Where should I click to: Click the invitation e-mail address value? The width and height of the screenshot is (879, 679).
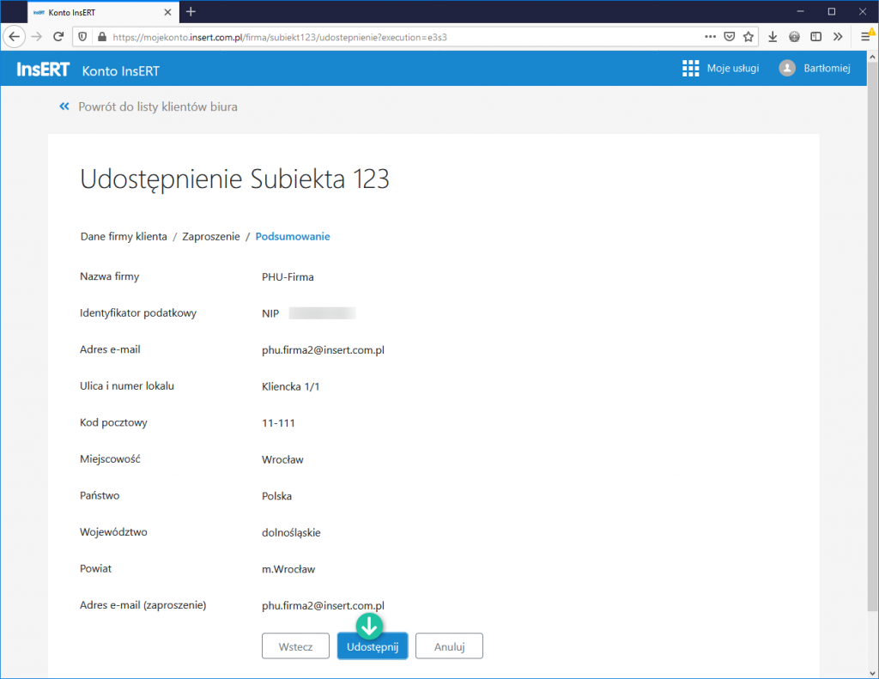(323, 605)
